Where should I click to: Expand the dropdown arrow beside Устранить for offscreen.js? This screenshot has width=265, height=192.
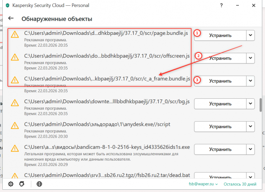click(250, 58)
